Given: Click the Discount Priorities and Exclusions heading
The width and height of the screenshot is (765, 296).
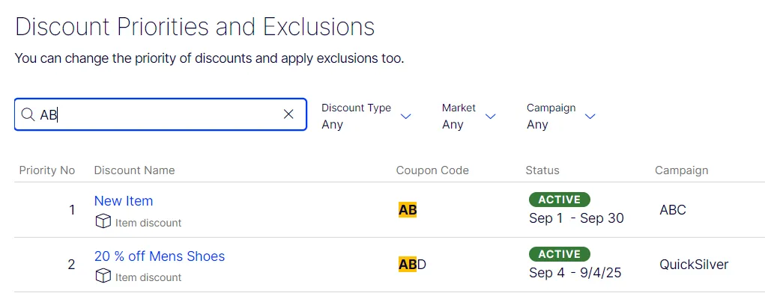Looking at the screenshot, I should click(x=195, y=27).
